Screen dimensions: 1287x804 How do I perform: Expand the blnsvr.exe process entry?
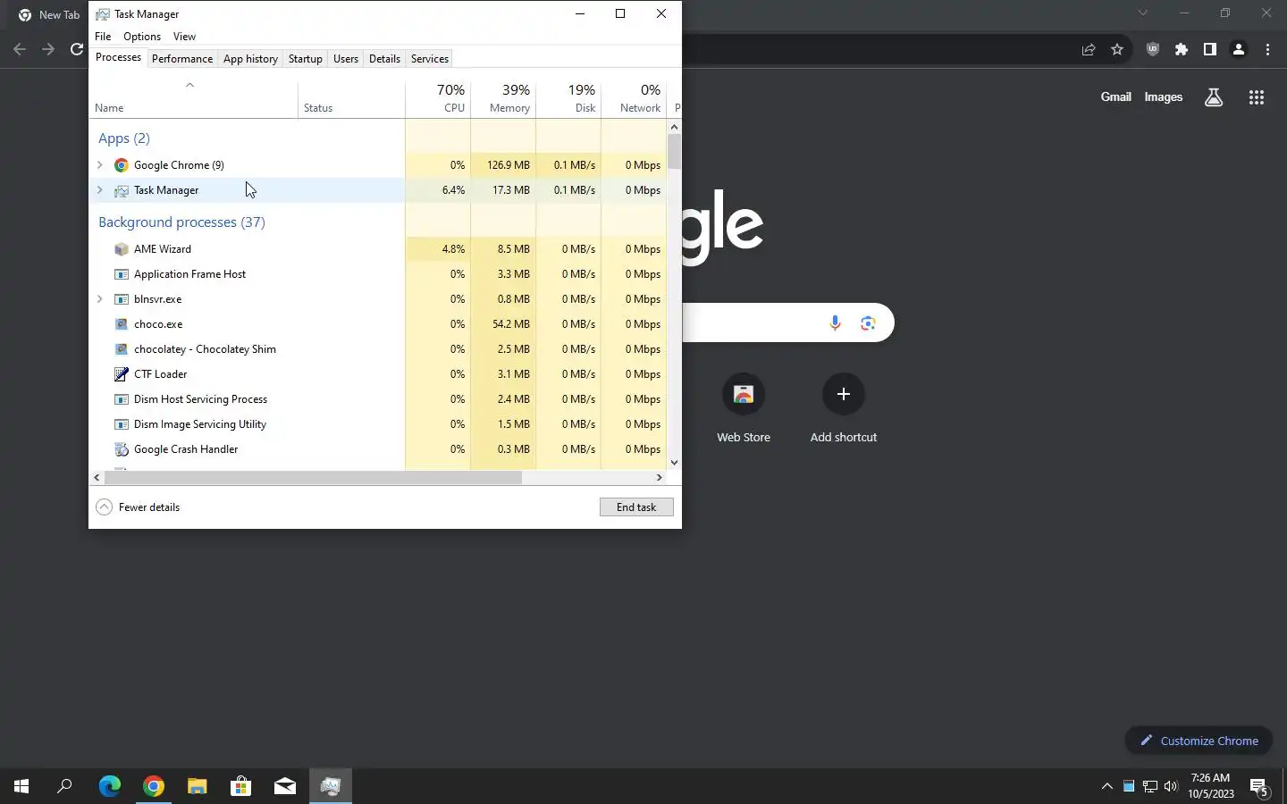(x=99, y=299)
